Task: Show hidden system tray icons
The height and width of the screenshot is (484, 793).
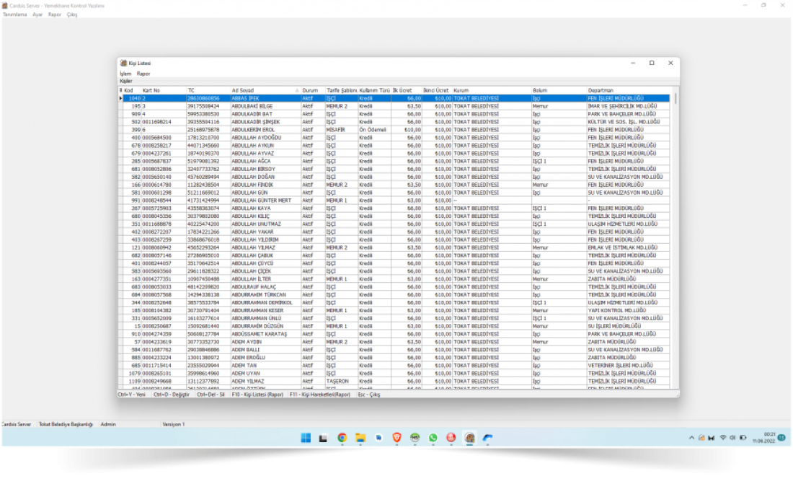Action: (692, 438)
